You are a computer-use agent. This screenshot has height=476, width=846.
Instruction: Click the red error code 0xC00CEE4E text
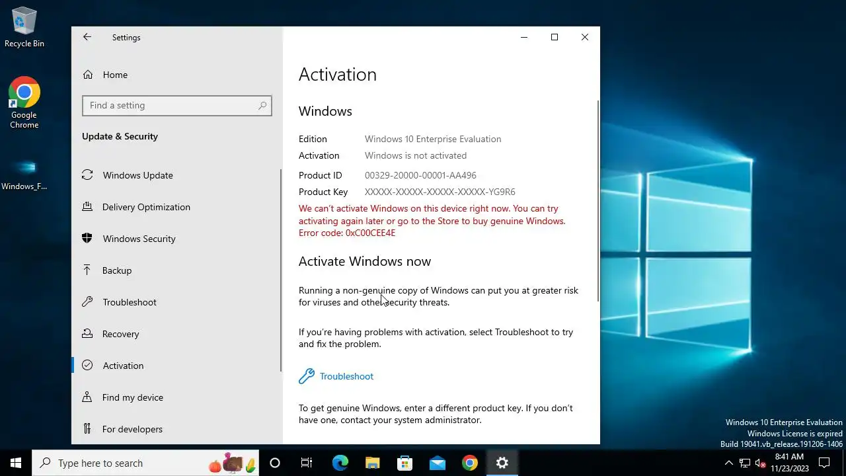click(347, 233)
